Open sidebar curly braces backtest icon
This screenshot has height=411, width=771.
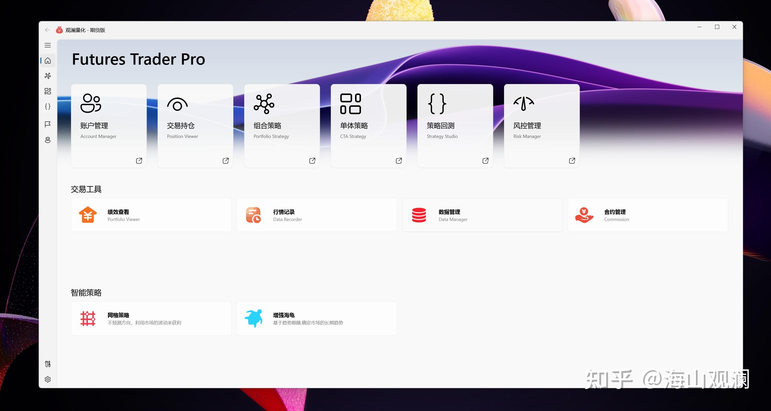point(48,107)
